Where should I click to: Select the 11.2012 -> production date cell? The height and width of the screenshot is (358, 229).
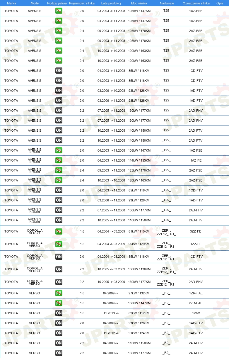(x=111, y=333)
